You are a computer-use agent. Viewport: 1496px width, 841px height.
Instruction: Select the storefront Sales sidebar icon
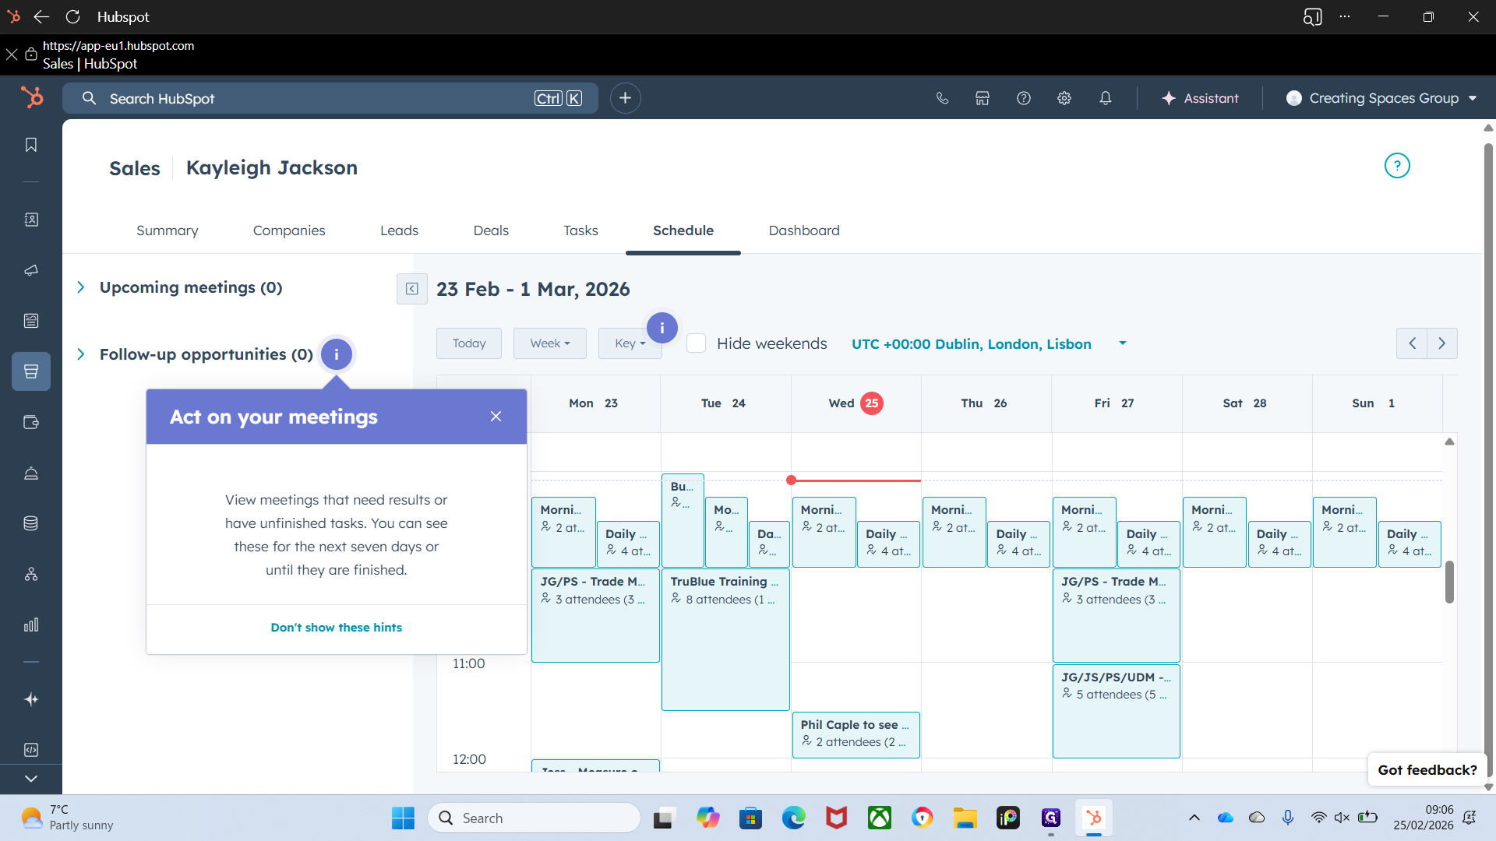(31, 371)
